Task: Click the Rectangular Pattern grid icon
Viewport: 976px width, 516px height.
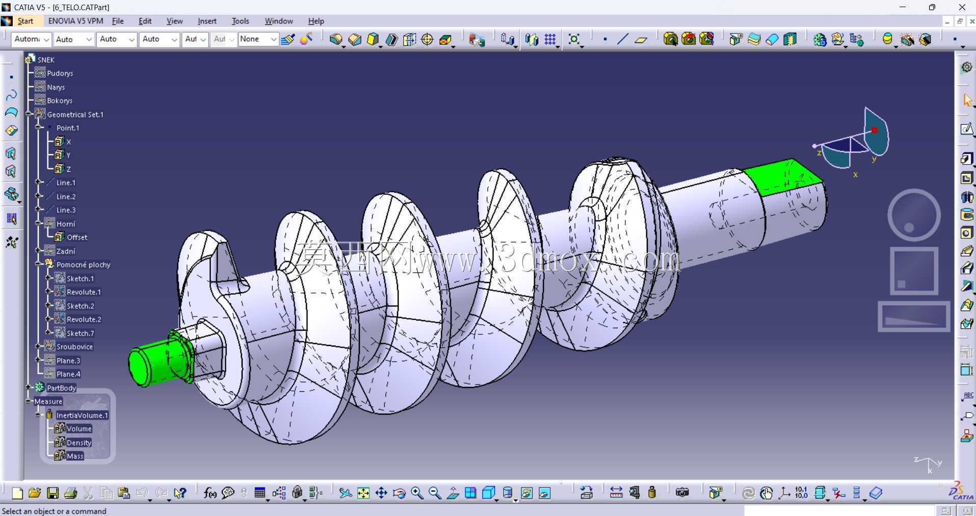Action: (x=550, y=39)
